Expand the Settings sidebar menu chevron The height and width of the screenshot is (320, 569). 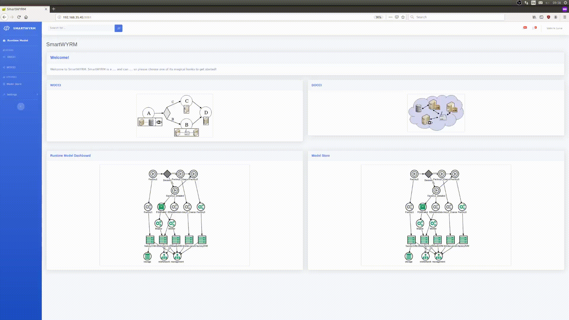tap(37, 95)
